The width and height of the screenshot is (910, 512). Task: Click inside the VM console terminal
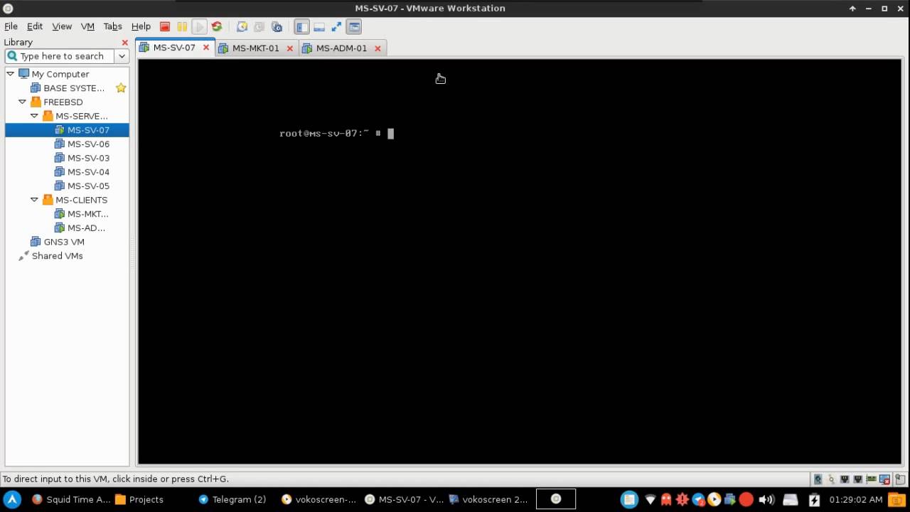point(519,262)
